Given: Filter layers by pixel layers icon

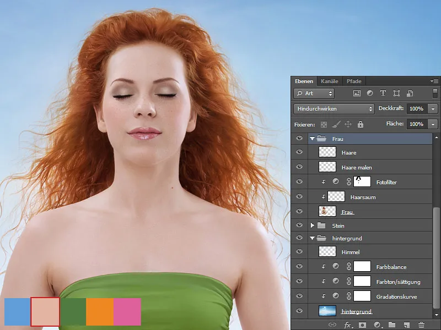Looking at the screenshot, I should [357, 94].
